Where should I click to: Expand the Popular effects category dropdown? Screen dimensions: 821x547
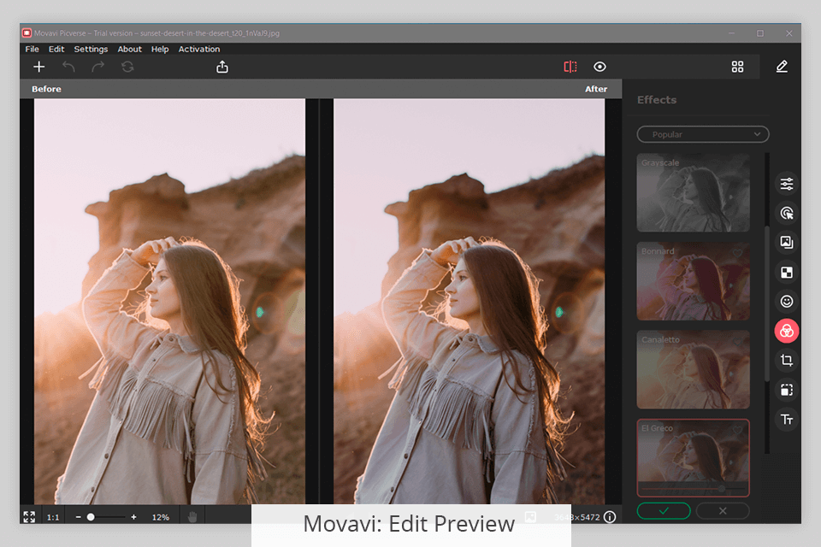703,134
